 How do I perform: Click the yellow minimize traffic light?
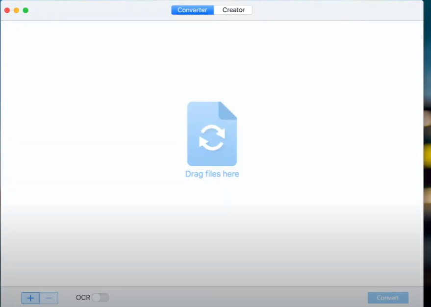(16, 9)
